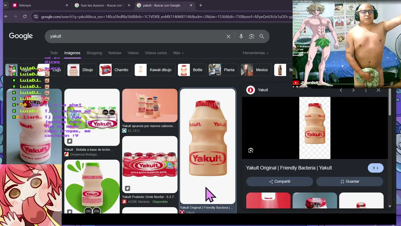The image size is (401, 226).
Task: Clear the search query with the X
Action: click(228, 36)
